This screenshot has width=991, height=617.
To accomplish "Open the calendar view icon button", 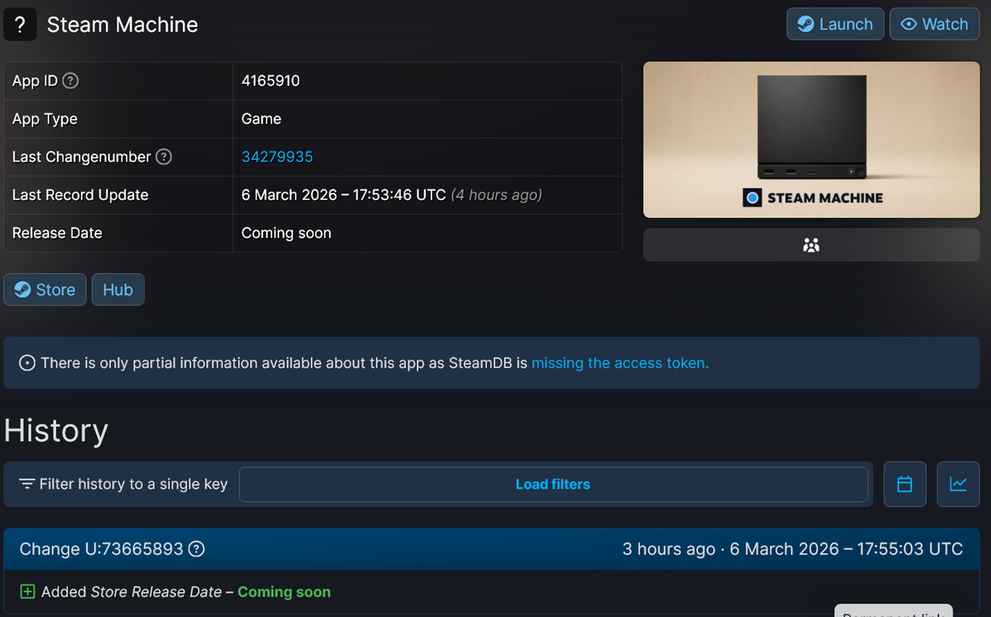I will point(904,484).
